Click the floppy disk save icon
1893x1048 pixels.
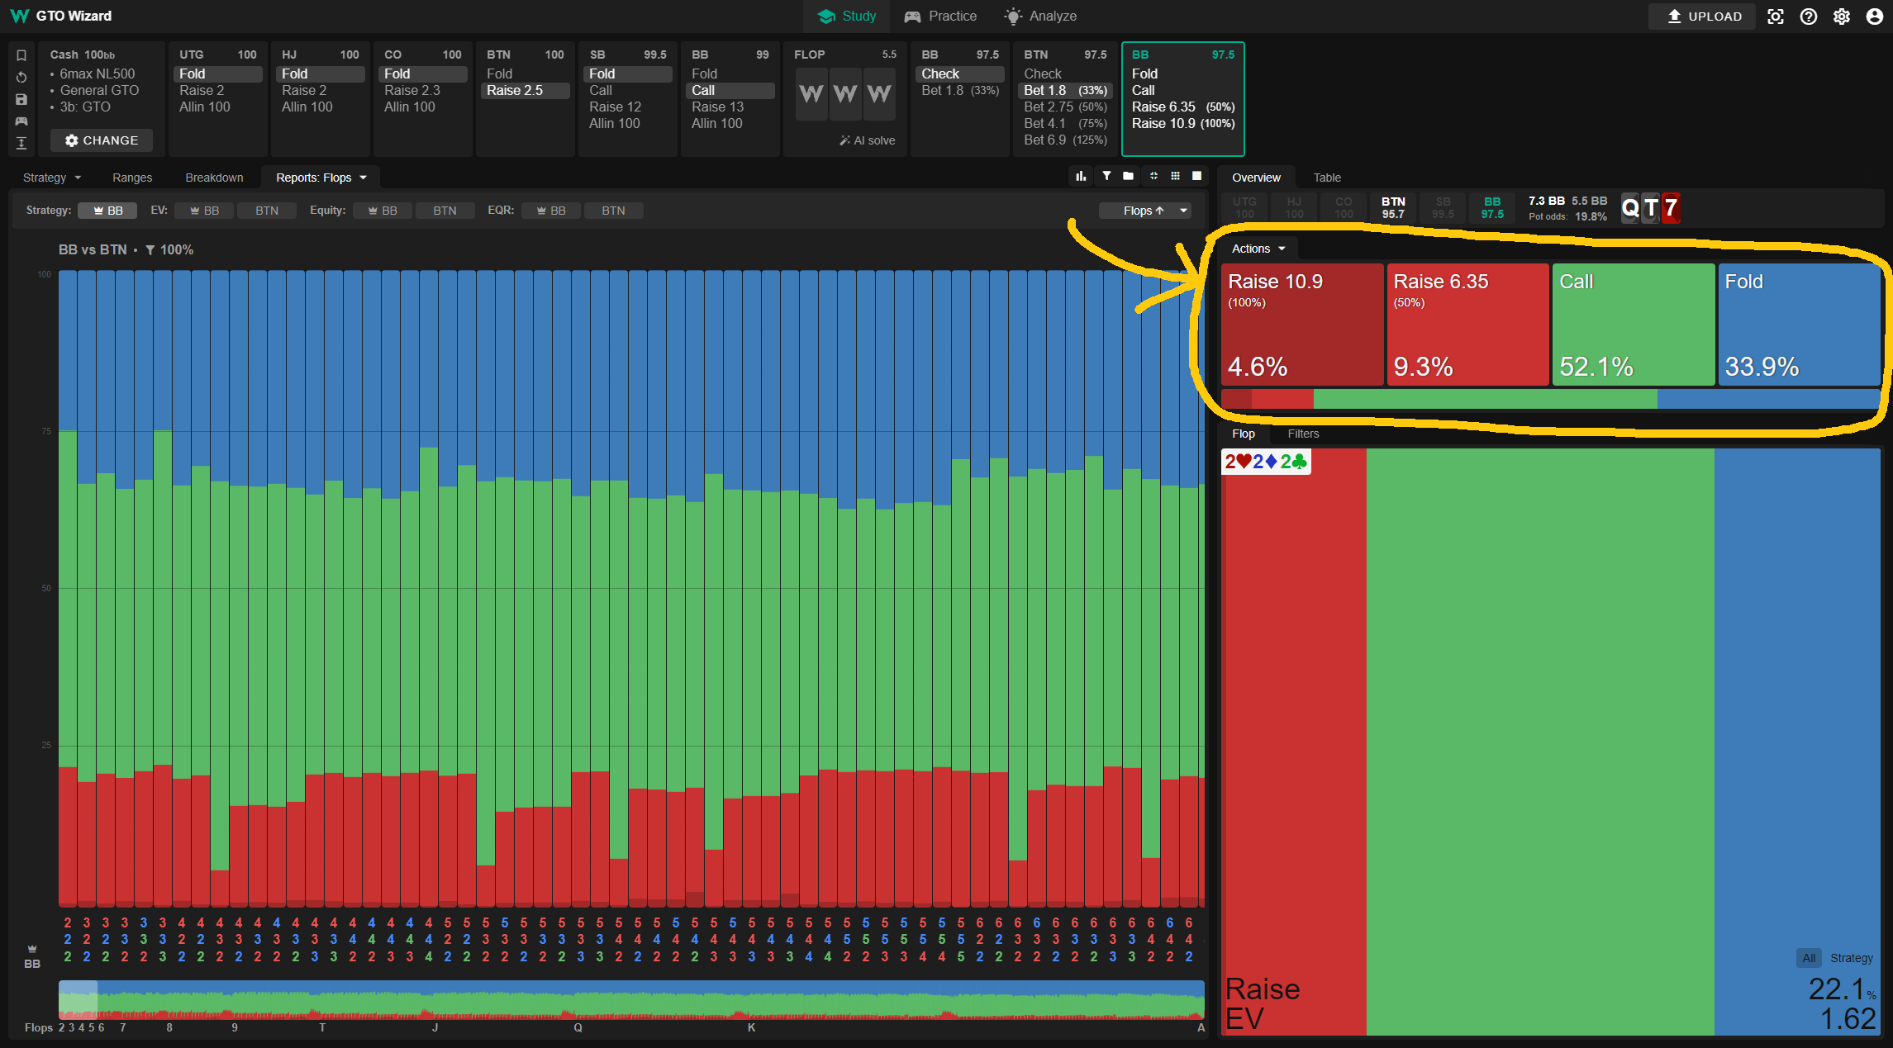click(x=21, y=99)
